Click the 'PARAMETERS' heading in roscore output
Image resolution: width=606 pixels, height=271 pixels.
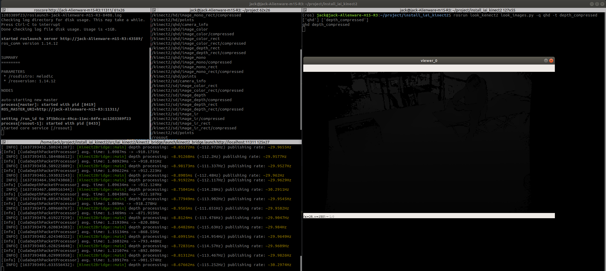point(13,72)
